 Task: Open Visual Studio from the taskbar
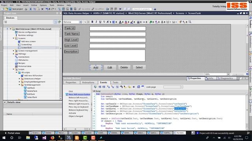tap(44, 137)
